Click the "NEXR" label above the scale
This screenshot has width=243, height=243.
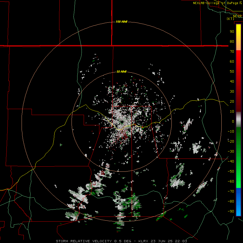237,16
